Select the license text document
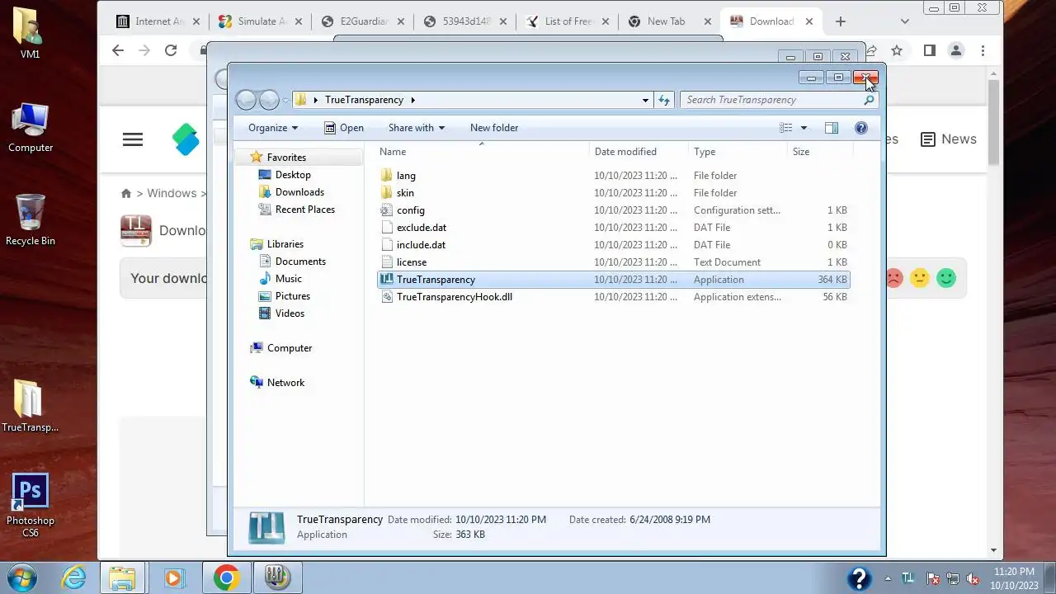 [613, 262]
